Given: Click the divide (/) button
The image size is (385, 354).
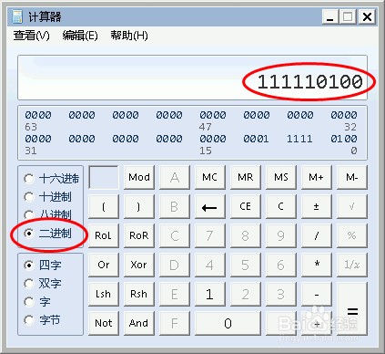Looking at the screenshot, I should click(317, 235).
